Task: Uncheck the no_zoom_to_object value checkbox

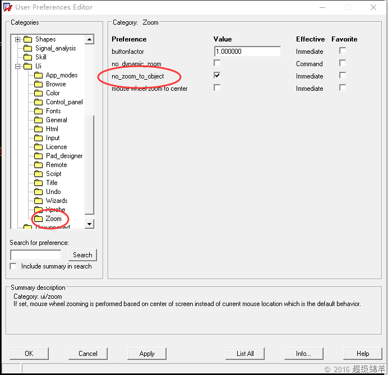Action: pos(217,76)
